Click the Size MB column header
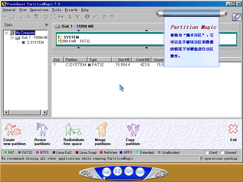Image resolution: width=243 pixels, height=182 pixels. 122,59
